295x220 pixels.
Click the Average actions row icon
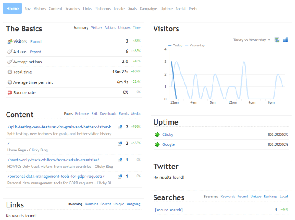point(10,62)
